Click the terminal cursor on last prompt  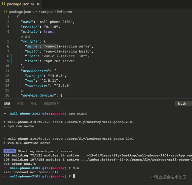tap(74, 176)
